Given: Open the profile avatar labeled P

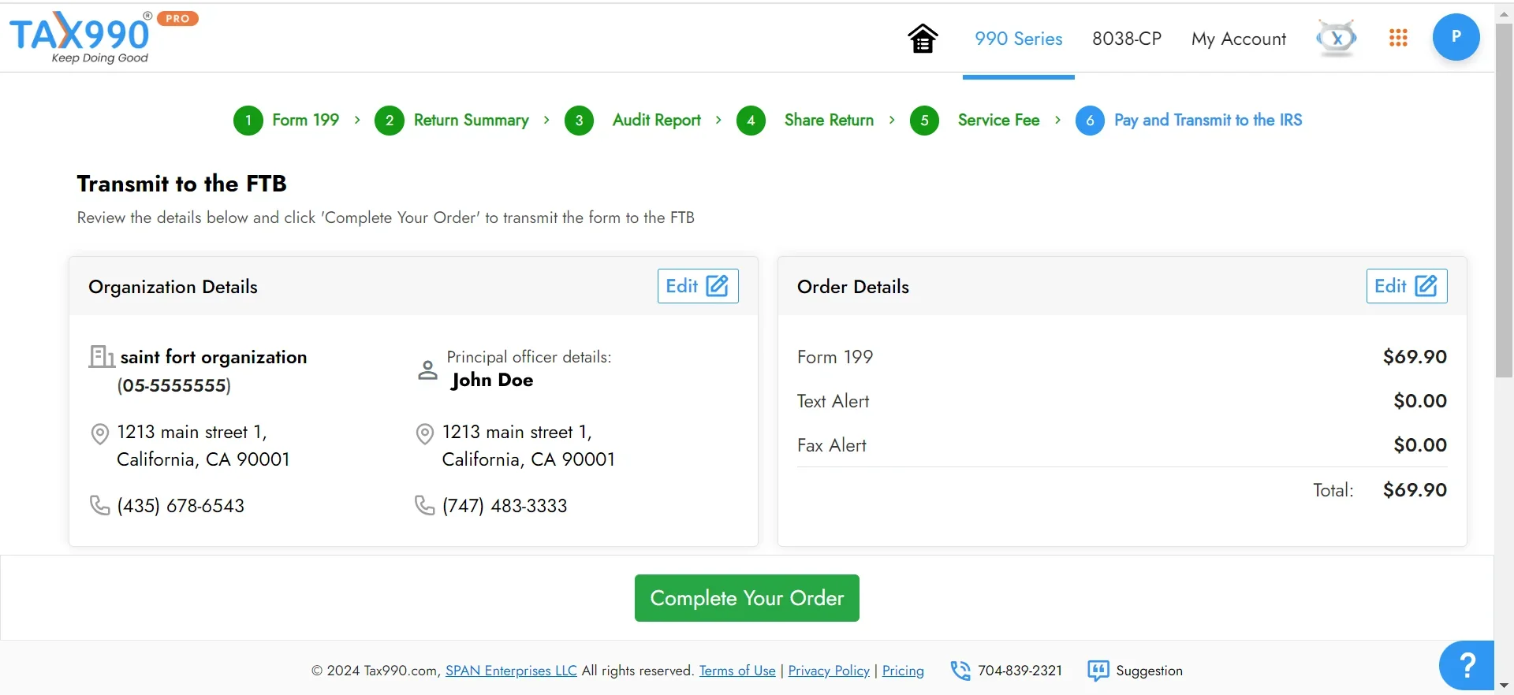Looking at the screenshot, I should coord(1456,37).
